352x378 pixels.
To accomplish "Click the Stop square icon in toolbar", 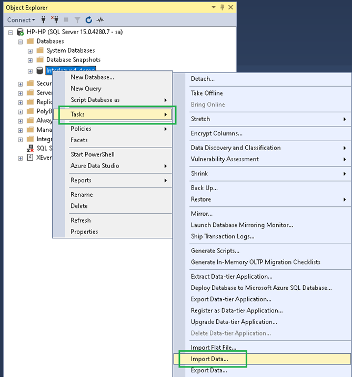I will [66, 19].
